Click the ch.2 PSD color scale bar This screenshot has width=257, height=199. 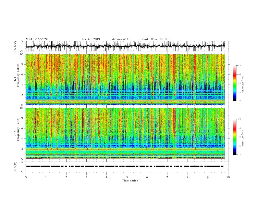pyautogui.click(x=235, y=137)
